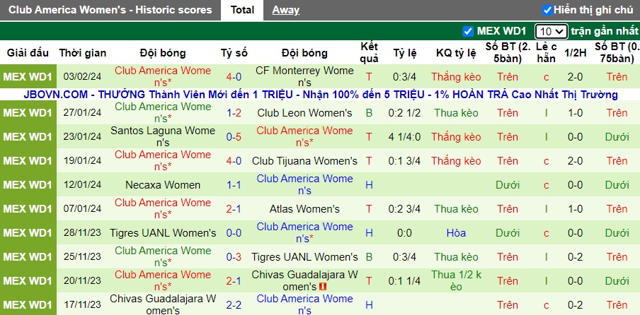Switch to the Away tab
640x315 pixels.
coord(286,10)
